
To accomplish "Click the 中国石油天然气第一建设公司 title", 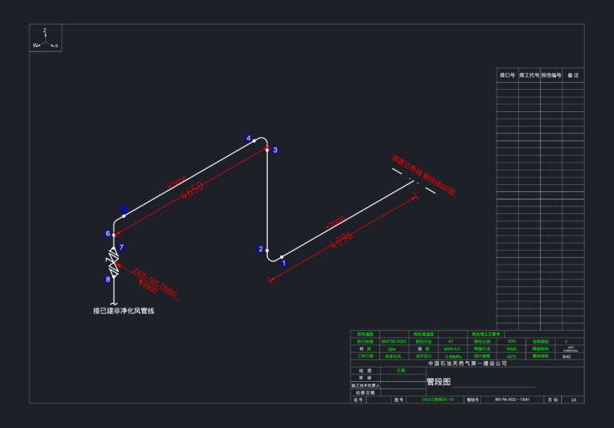I will [467, 364].
